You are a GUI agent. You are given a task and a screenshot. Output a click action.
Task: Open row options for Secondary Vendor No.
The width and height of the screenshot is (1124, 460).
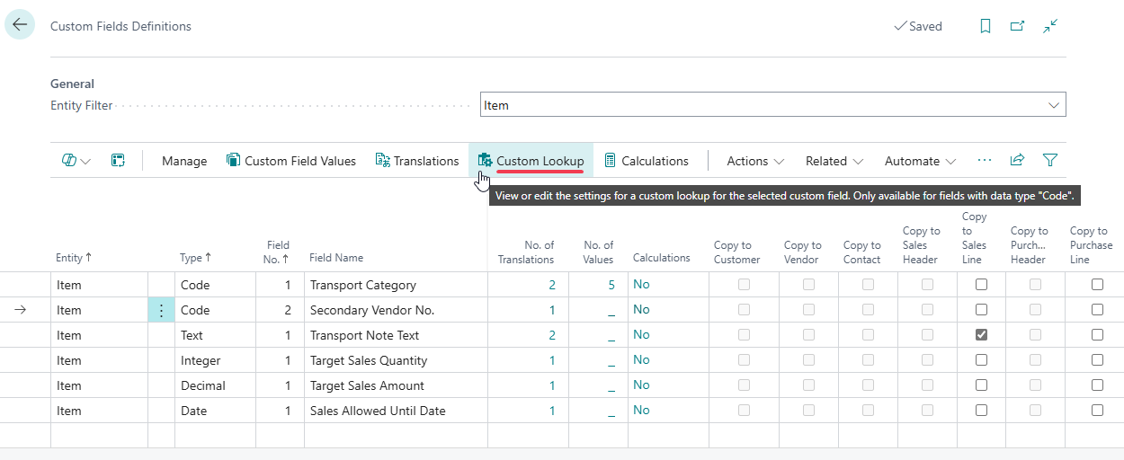(161, 310)
